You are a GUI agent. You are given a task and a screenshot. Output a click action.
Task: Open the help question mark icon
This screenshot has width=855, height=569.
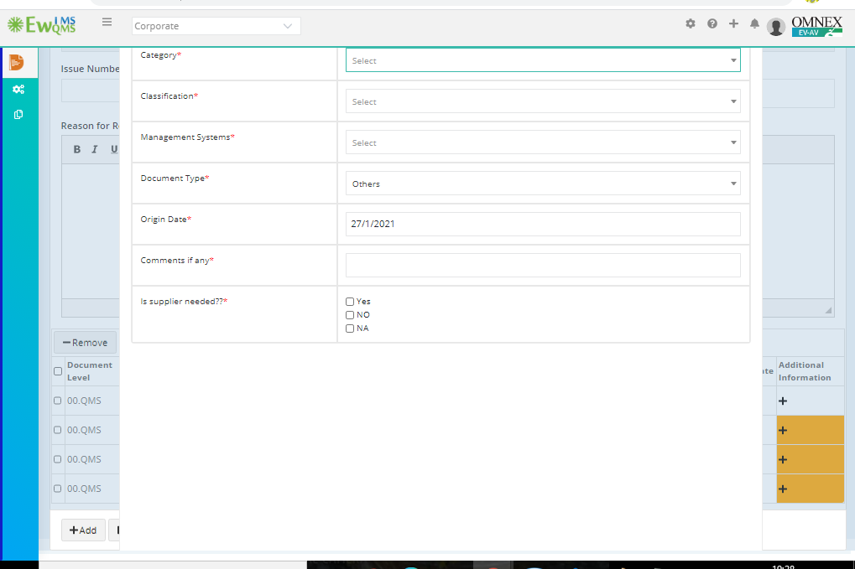pos(712,23)
